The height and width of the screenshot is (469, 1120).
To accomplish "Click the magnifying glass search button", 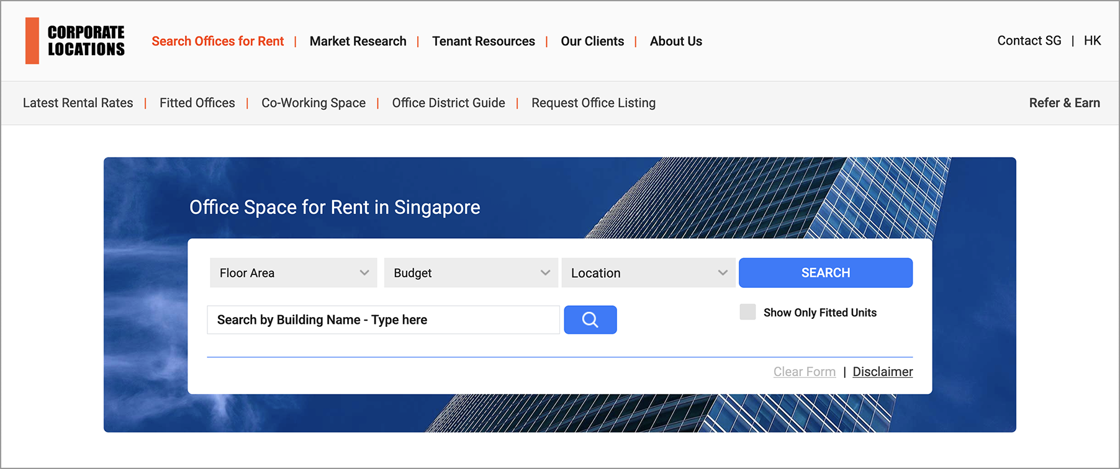I will 590,319.
